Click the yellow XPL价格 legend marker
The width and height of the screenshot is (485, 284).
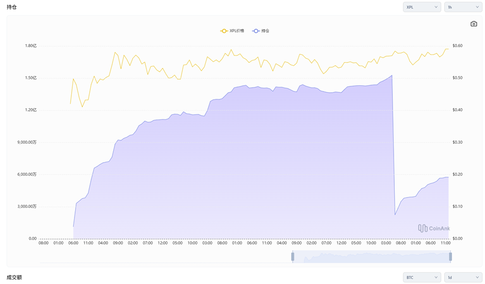(x=224, y=31)
